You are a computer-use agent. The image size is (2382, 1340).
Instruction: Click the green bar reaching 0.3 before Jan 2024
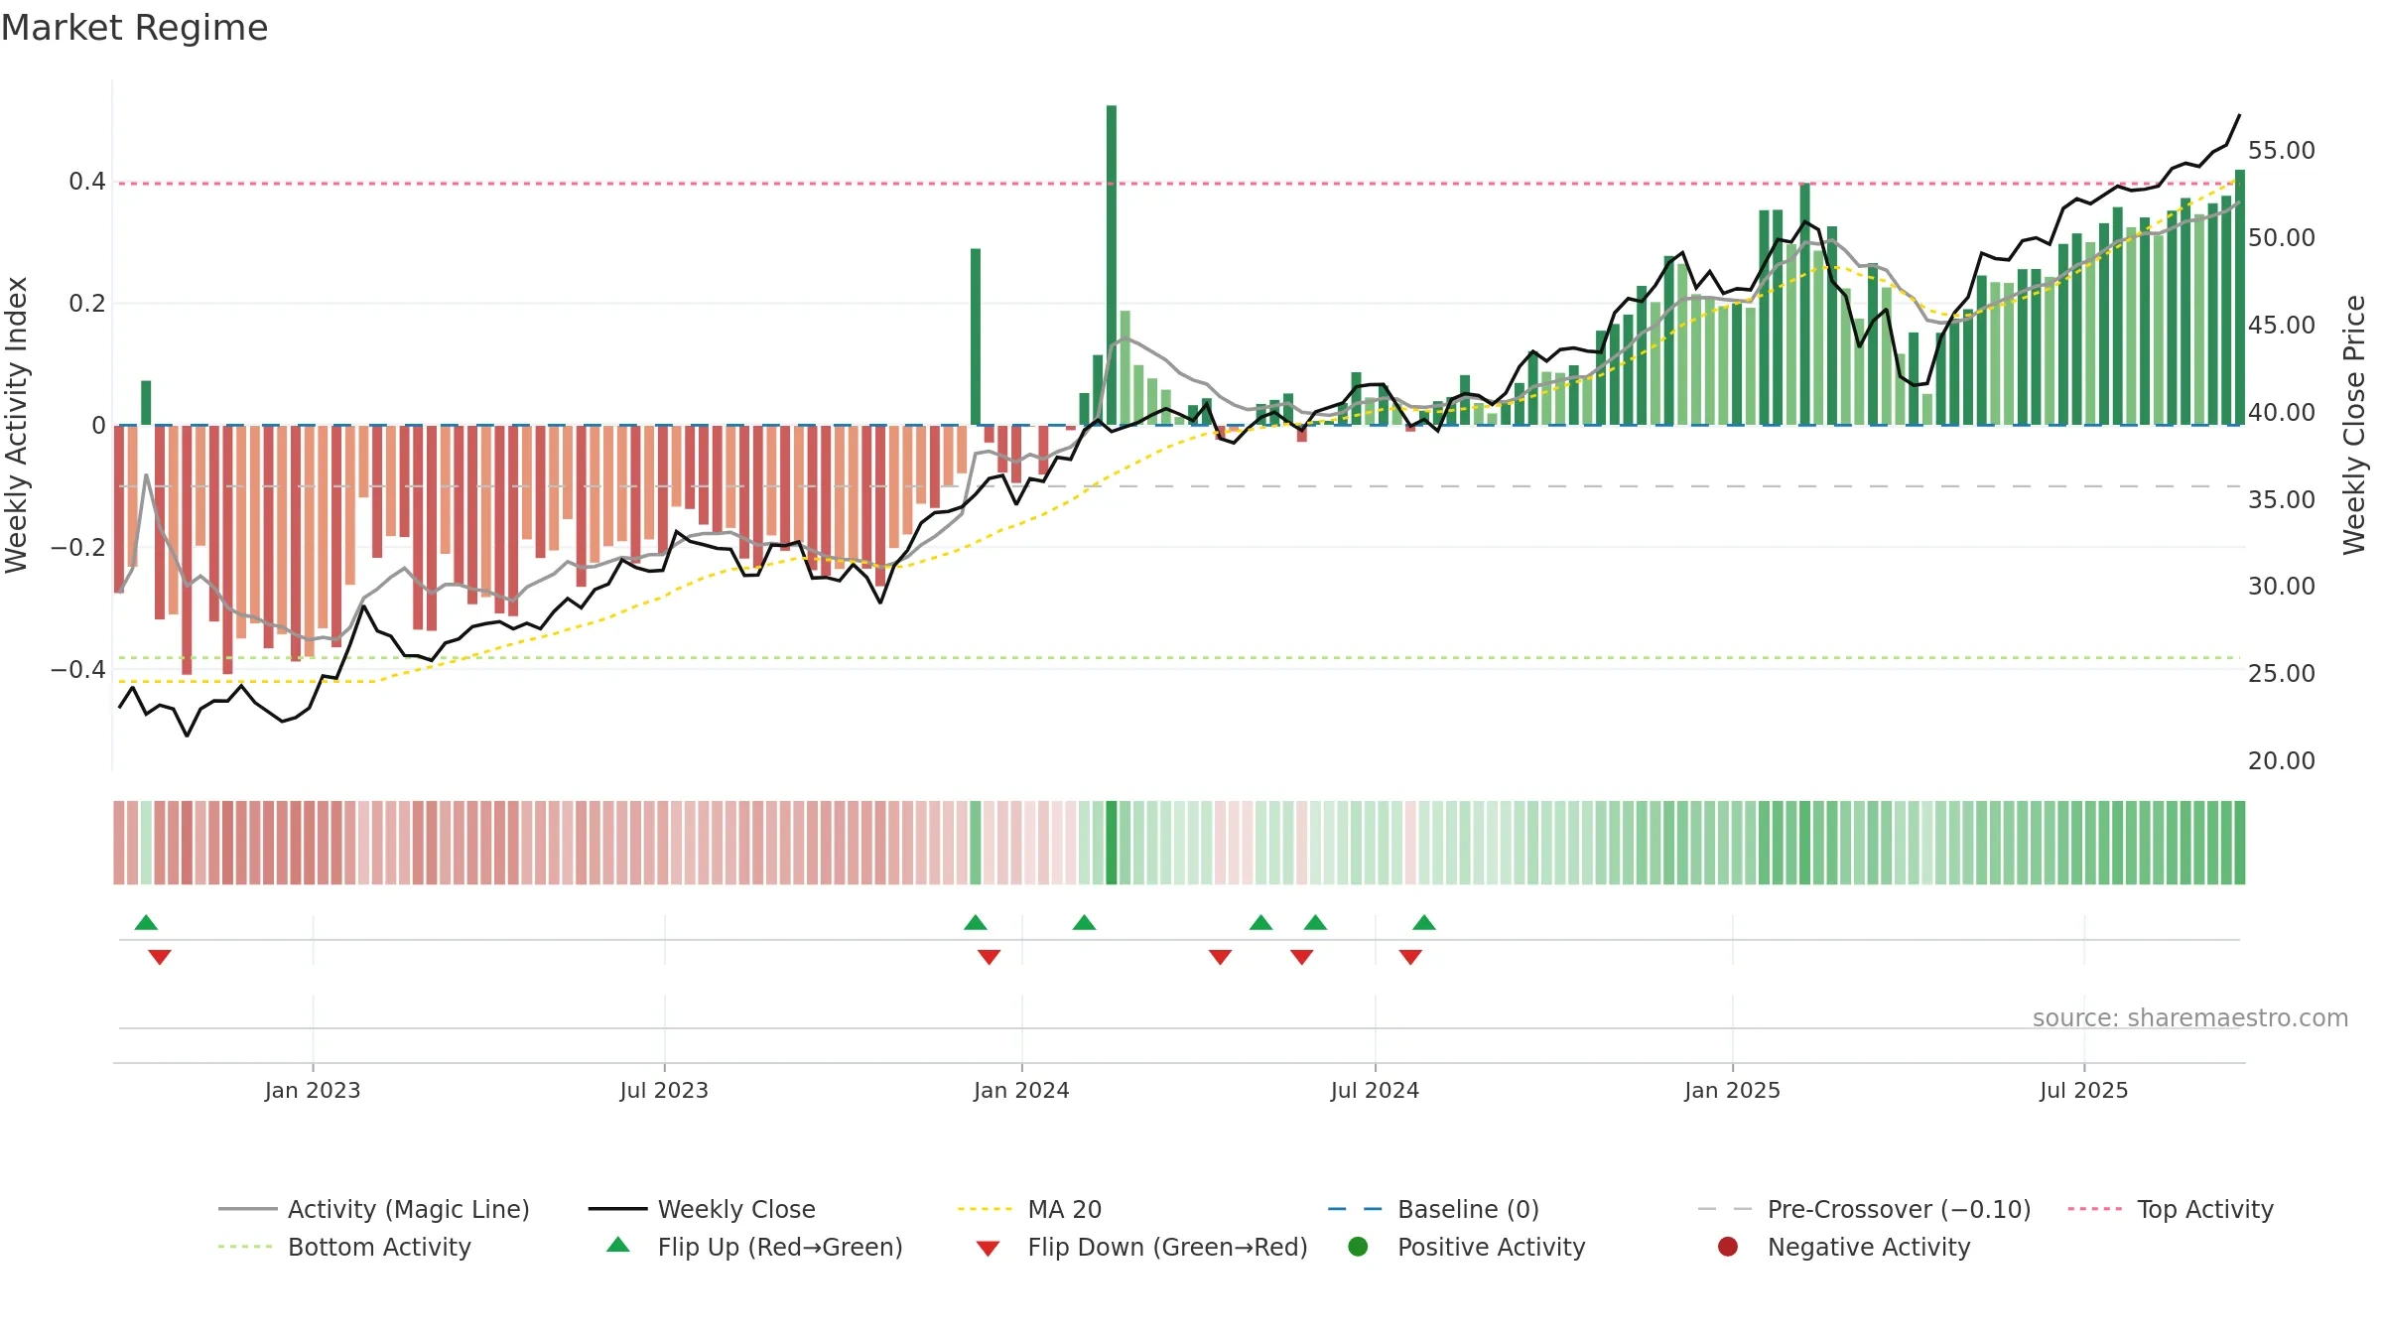[x=976, y=336]
